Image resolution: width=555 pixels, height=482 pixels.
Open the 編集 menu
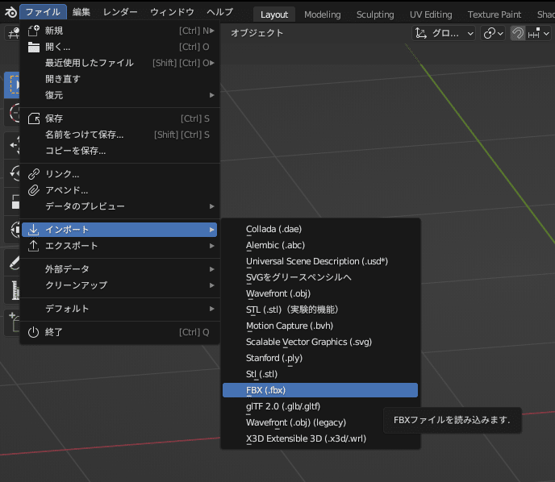[x=81, y=12]
